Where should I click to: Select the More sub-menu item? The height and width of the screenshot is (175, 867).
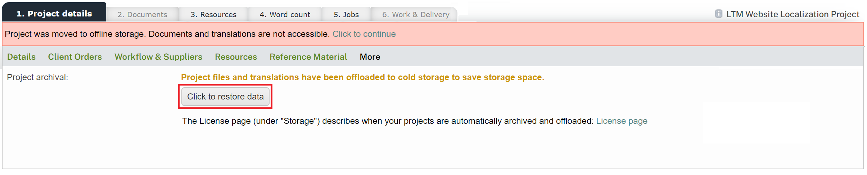370,57
